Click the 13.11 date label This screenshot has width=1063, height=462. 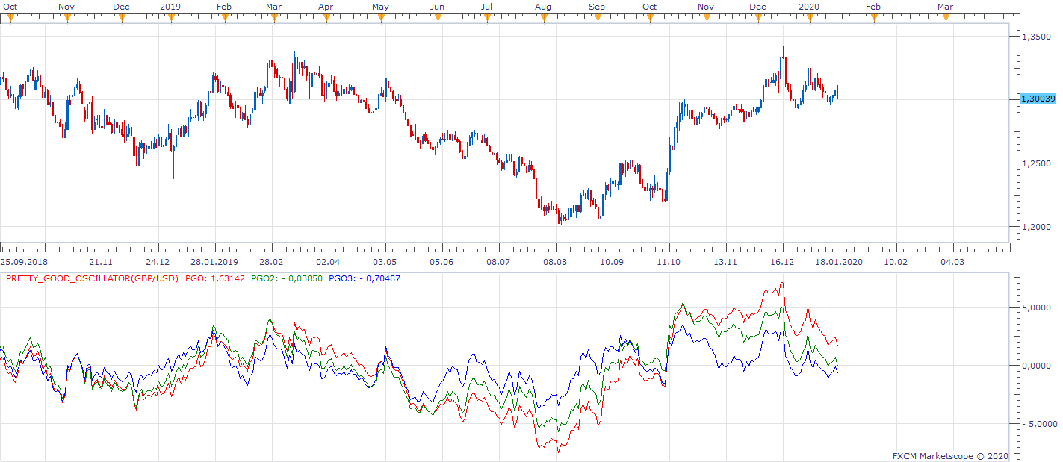pos(725,262)
